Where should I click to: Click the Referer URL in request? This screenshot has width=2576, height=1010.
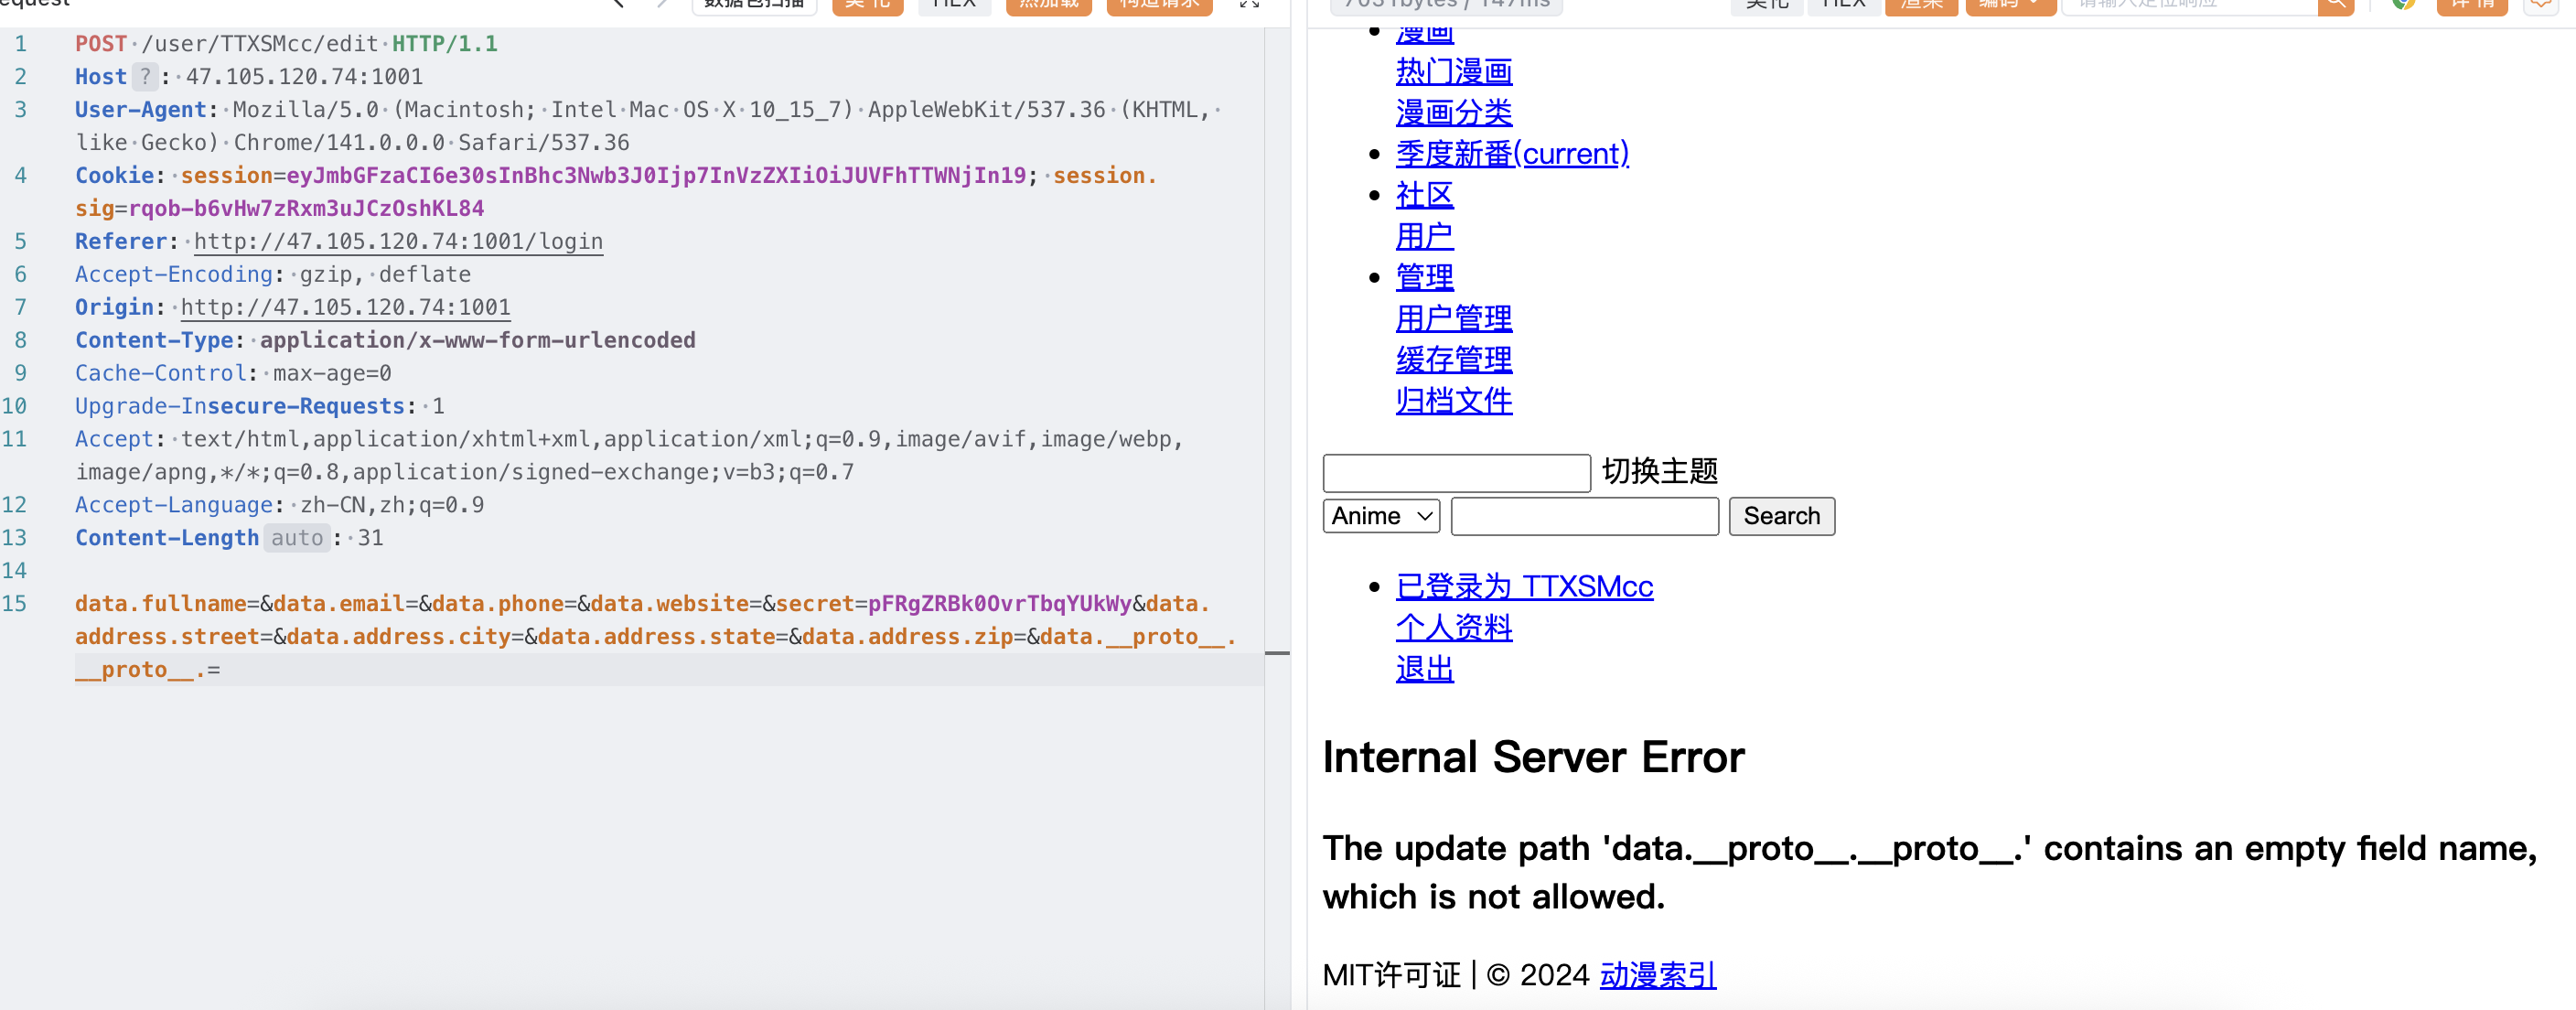[x=398, y=242]
